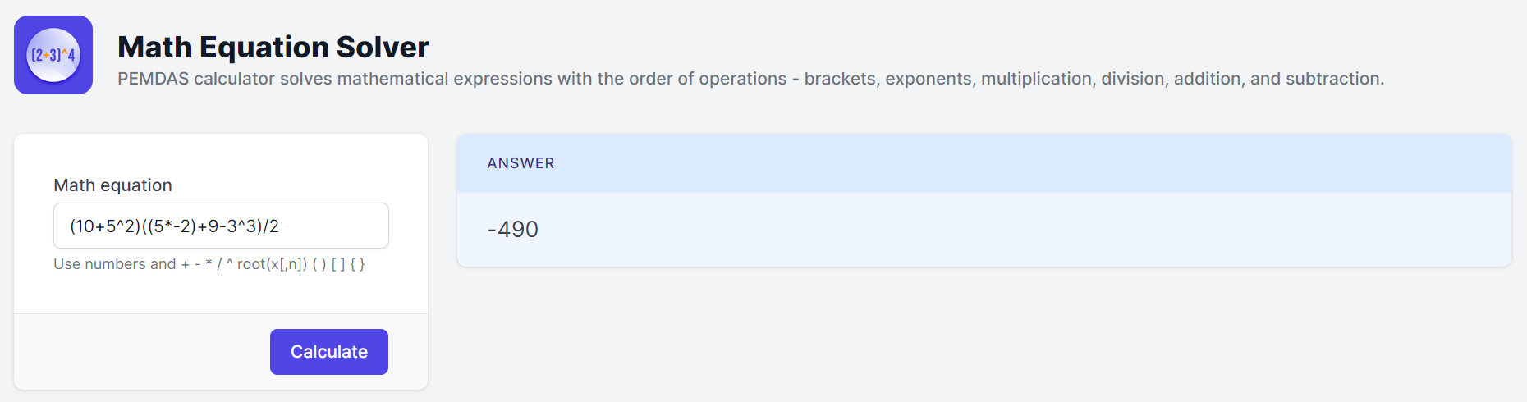Click the 'Math equation' field label
The height and width of the screenshot is (402, 1527).
pos(112,185)
